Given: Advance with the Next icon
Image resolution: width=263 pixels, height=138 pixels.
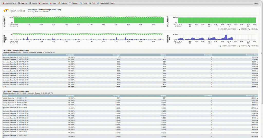Looking at the screenshot, I should (51, 3).
